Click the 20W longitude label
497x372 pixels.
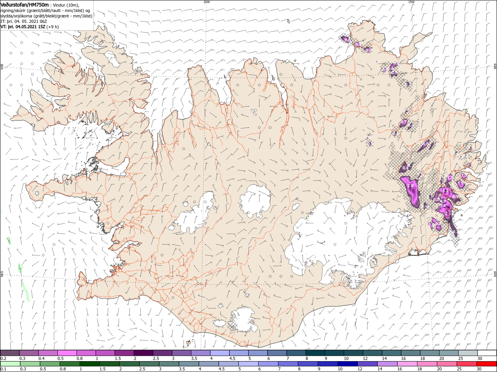[x=207, y=2]
